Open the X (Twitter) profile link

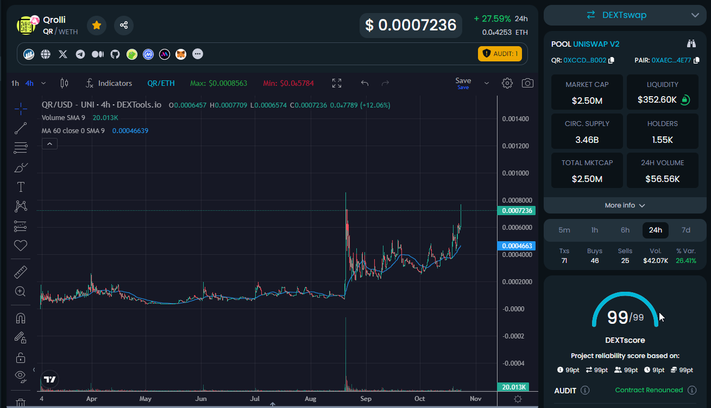tap(63, 54)
